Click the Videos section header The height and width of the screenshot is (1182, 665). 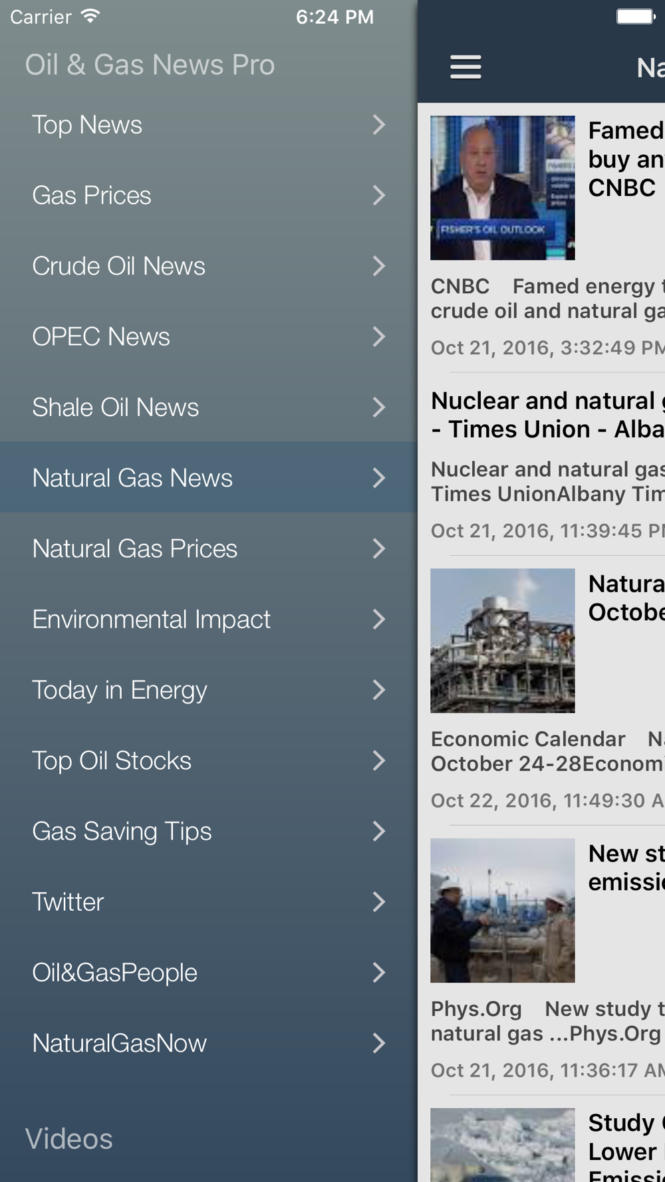[69, 1139]
